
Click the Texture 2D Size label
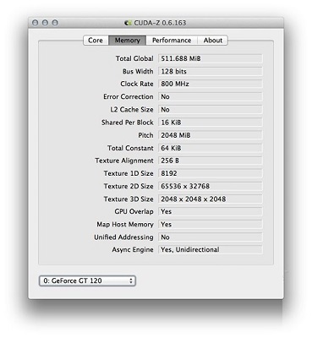[129, 186]
